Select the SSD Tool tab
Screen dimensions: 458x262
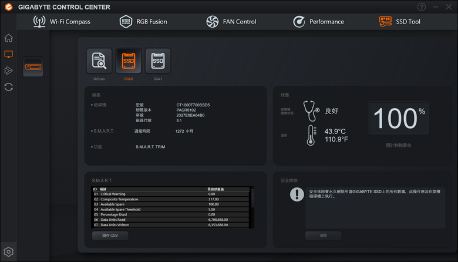(x=400, y=22)
